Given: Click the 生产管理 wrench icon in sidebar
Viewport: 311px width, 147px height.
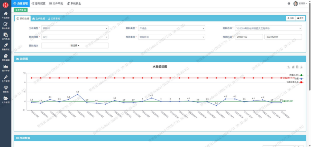Looking at the screenshot, I should click(5, 77).
